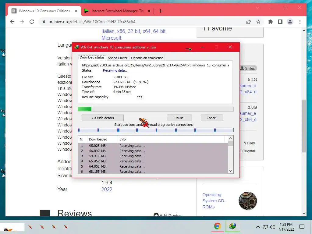Image resolution: width=312 pixels, height=234 pixels.
Task: Click the archive.org page scrollbar thumb
Action: tap(304, 126)
